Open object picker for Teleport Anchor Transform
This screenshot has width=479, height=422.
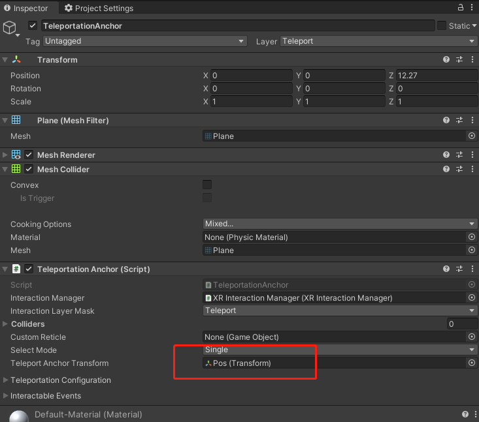472,363
